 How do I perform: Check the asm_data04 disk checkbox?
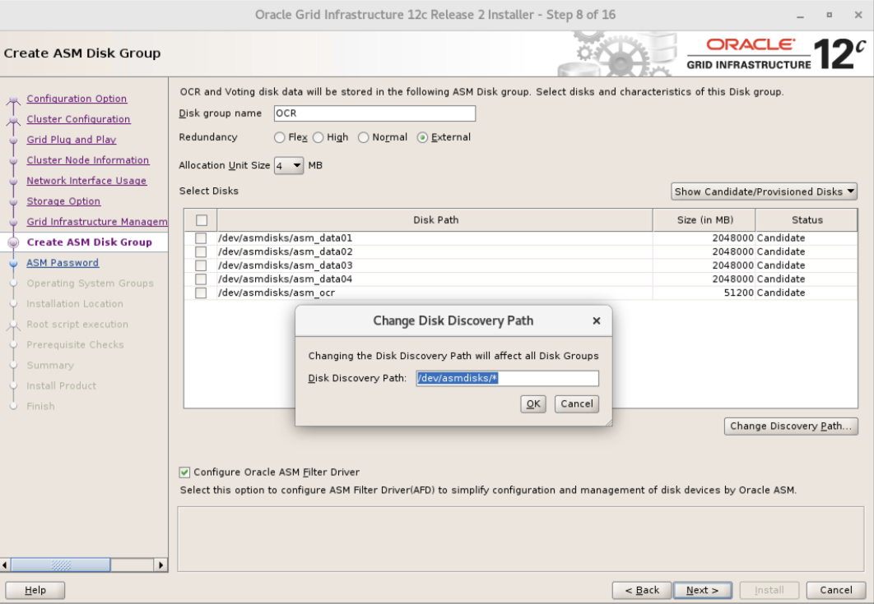pos(201,279)
